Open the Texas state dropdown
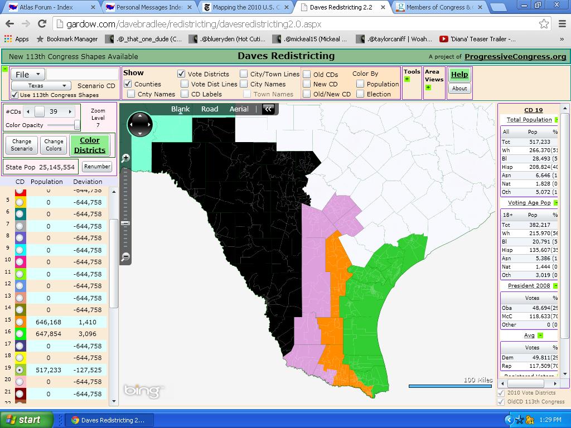Image resolution: width=571 pixels, height=428 pixels. click(x=41, y=85)
